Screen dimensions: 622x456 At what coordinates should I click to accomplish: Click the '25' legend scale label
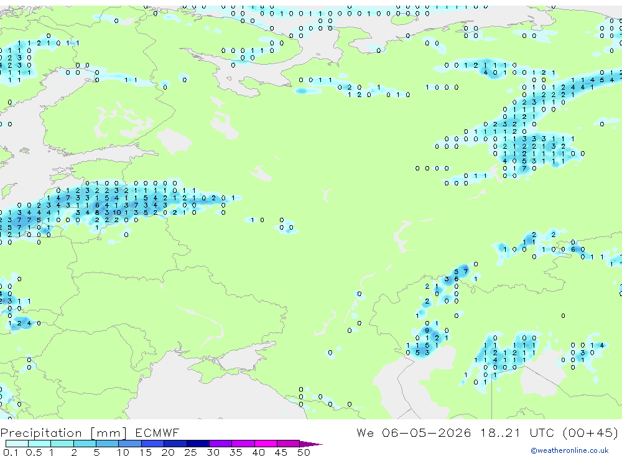(x=190, y=452)
